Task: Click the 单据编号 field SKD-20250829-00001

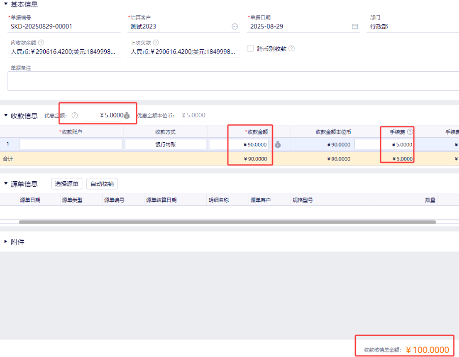Action: pyautogui.click(x=64, y=26)
